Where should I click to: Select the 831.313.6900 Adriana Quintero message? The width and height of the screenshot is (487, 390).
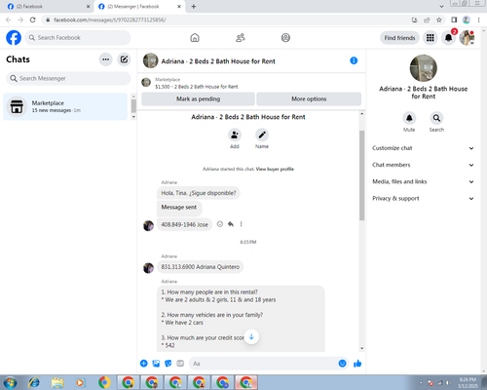tap(201, 267)
